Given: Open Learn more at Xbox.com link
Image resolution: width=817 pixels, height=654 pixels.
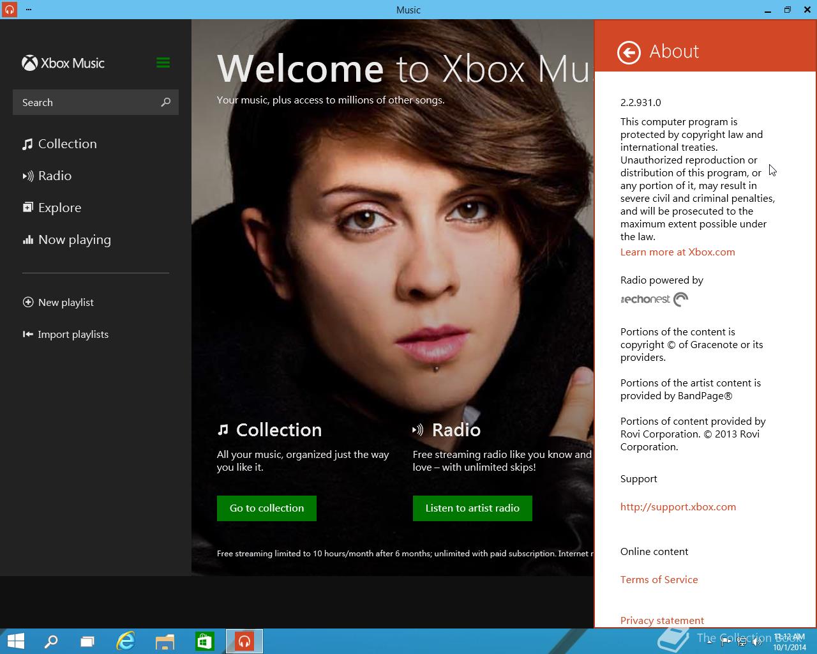Looking at the screenshot, I should pos(678,252).
